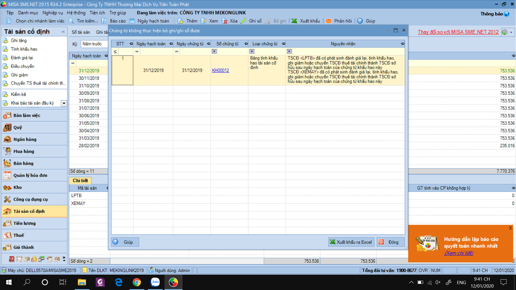This screenshot has height=290, width=516.
Task: Collapse the Tài sản cố định sidebar panel
Action: coord(63,32)
